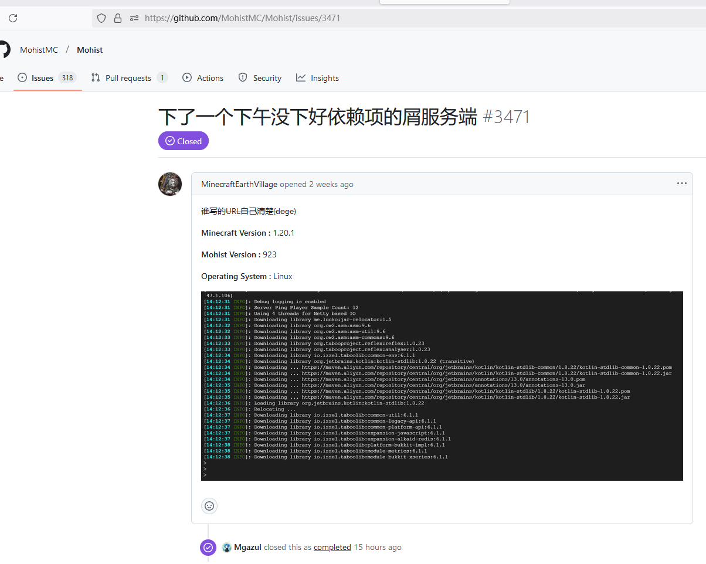The width and height of the screenshot is (706, 564).
Task: Open the three-dot comment options menu
Action: tap(681, 184)
